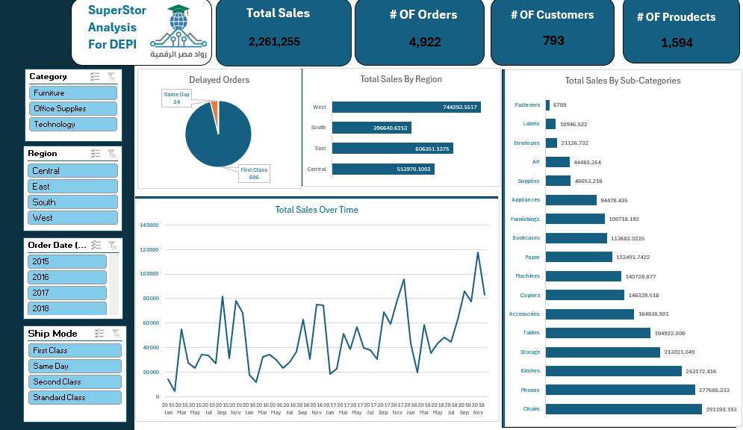
Task: Click the Paper data label 123491.7422
Action: click(633, 257)
